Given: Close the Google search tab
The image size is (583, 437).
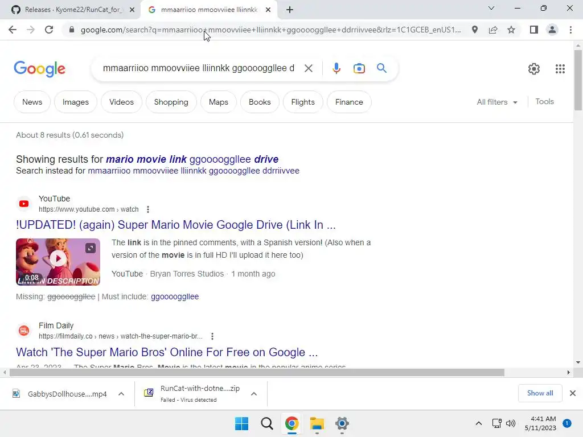Looking at the screenshot, I should tap(268, 10).
